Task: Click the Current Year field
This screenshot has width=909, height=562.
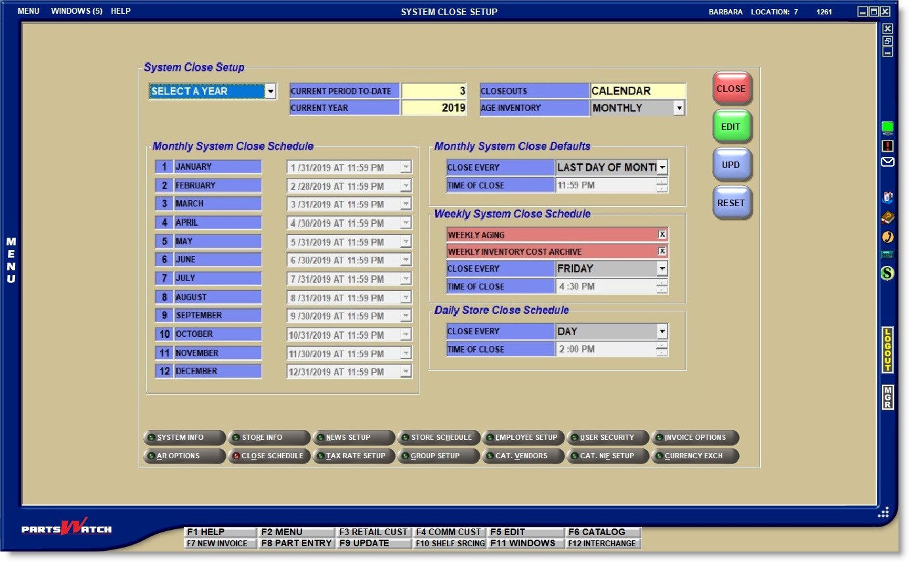Action: coord(434,108)
